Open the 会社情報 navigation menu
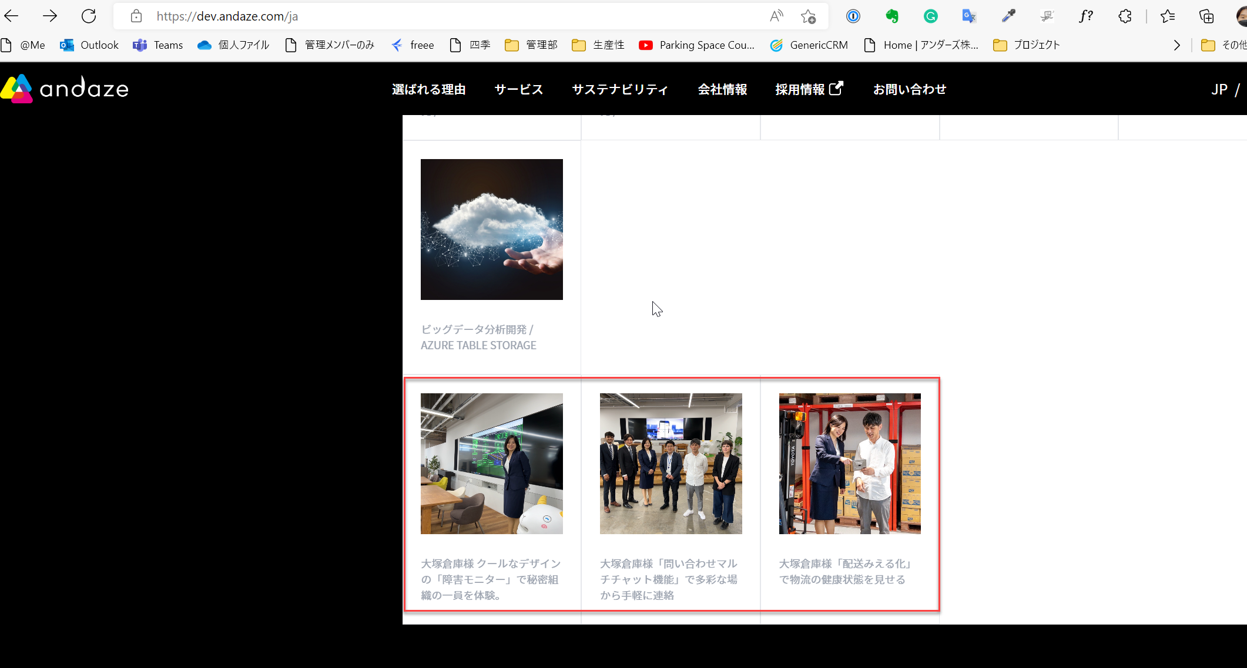1247x668 pixels. [x=722, y=89]
